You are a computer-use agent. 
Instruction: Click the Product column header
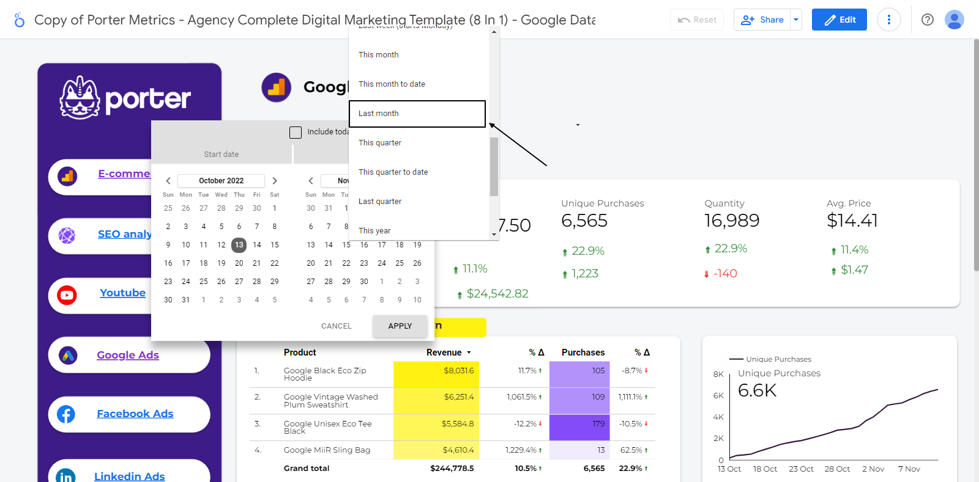300,352
